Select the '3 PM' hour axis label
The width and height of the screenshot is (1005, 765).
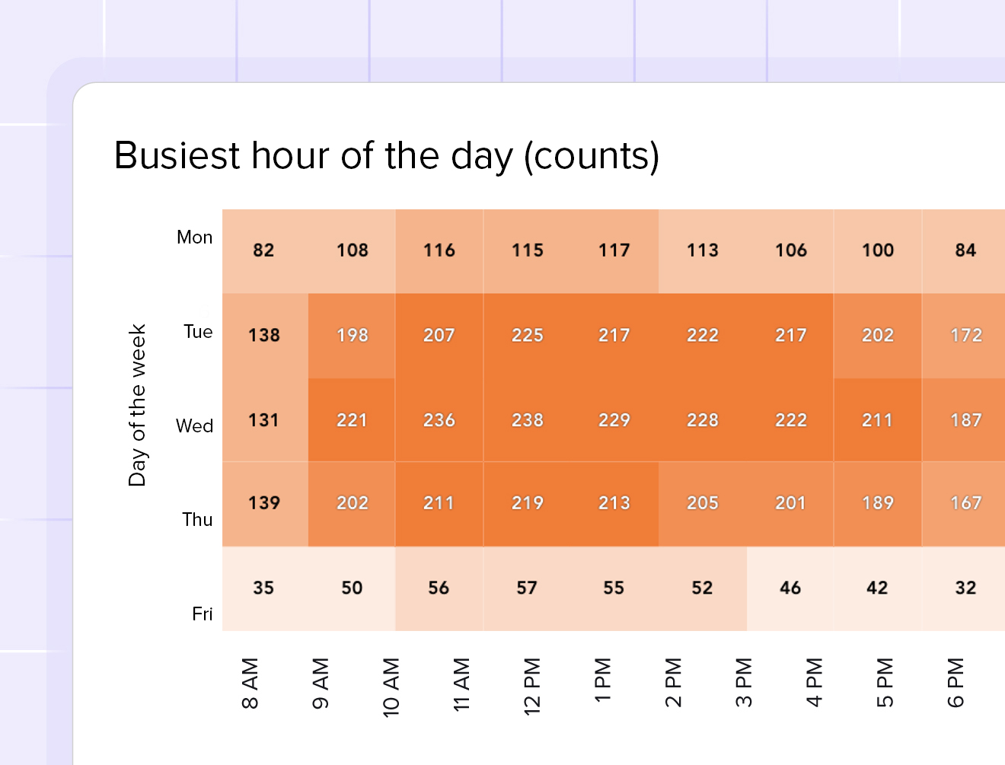coord(744,683)
